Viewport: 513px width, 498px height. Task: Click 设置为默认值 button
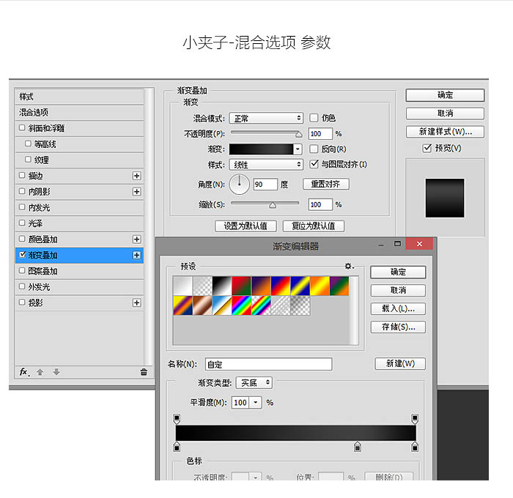[246, 226]
